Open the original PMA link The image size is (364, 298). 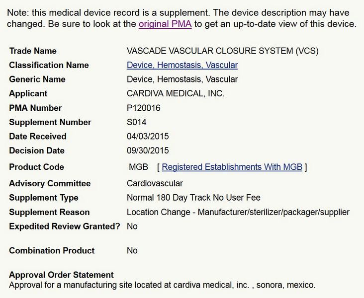(x=165, y=24)
